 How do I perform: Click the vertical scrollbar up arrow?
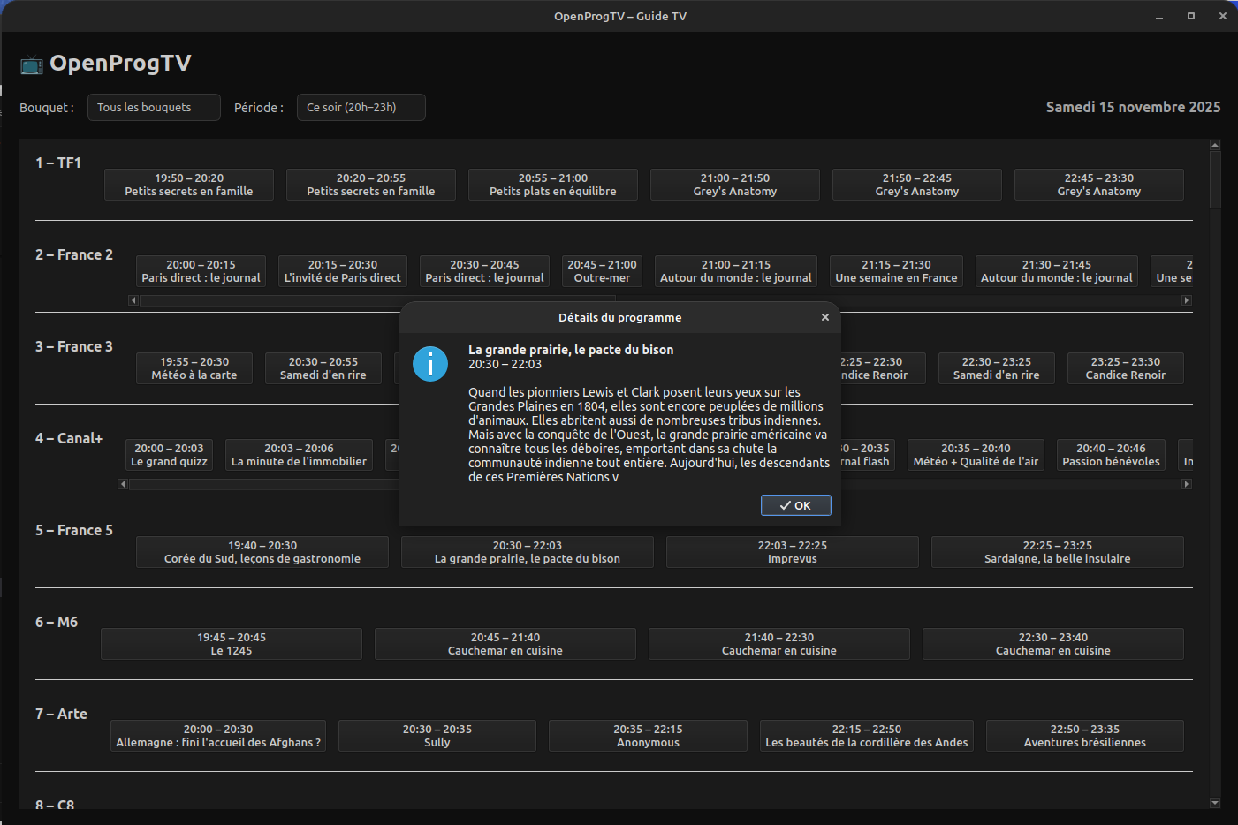tap(1215, 145)
